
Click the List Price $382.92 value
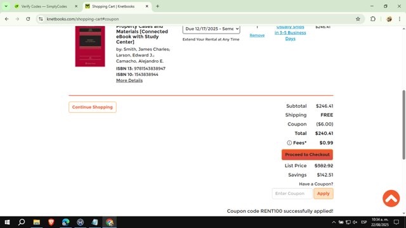click(x=324, y=166)
